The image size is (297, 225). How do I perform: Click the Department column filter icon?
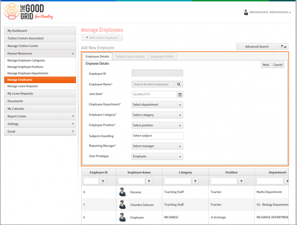point(287,181)
